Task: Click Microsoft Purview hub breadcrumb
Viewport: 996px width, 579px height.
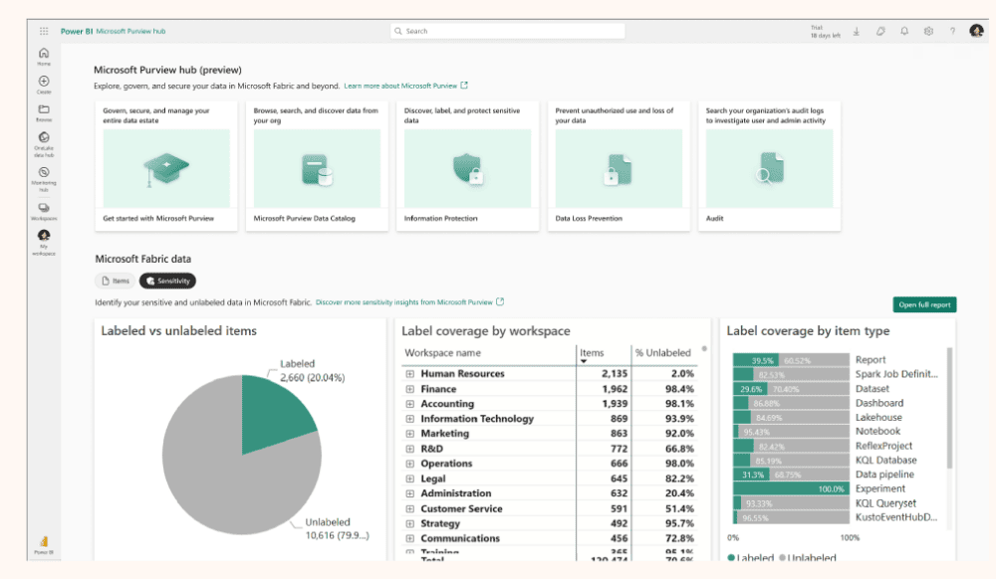Action: (130, 31)
